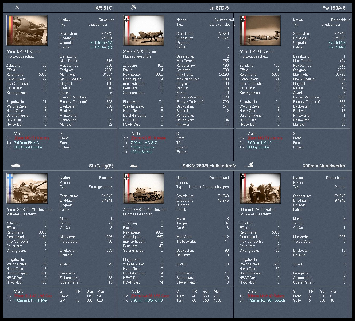The image size is (355, 321).
Task: Select the 1000kg Bombe weapon
Action: click(x=142, y=147)
